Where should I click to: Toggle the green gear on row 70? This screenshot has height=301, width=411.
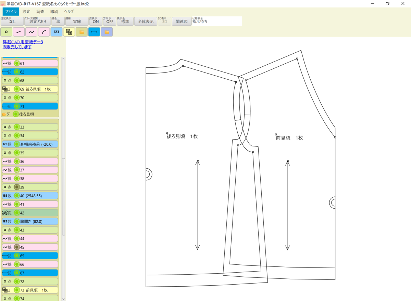[16, 97]
